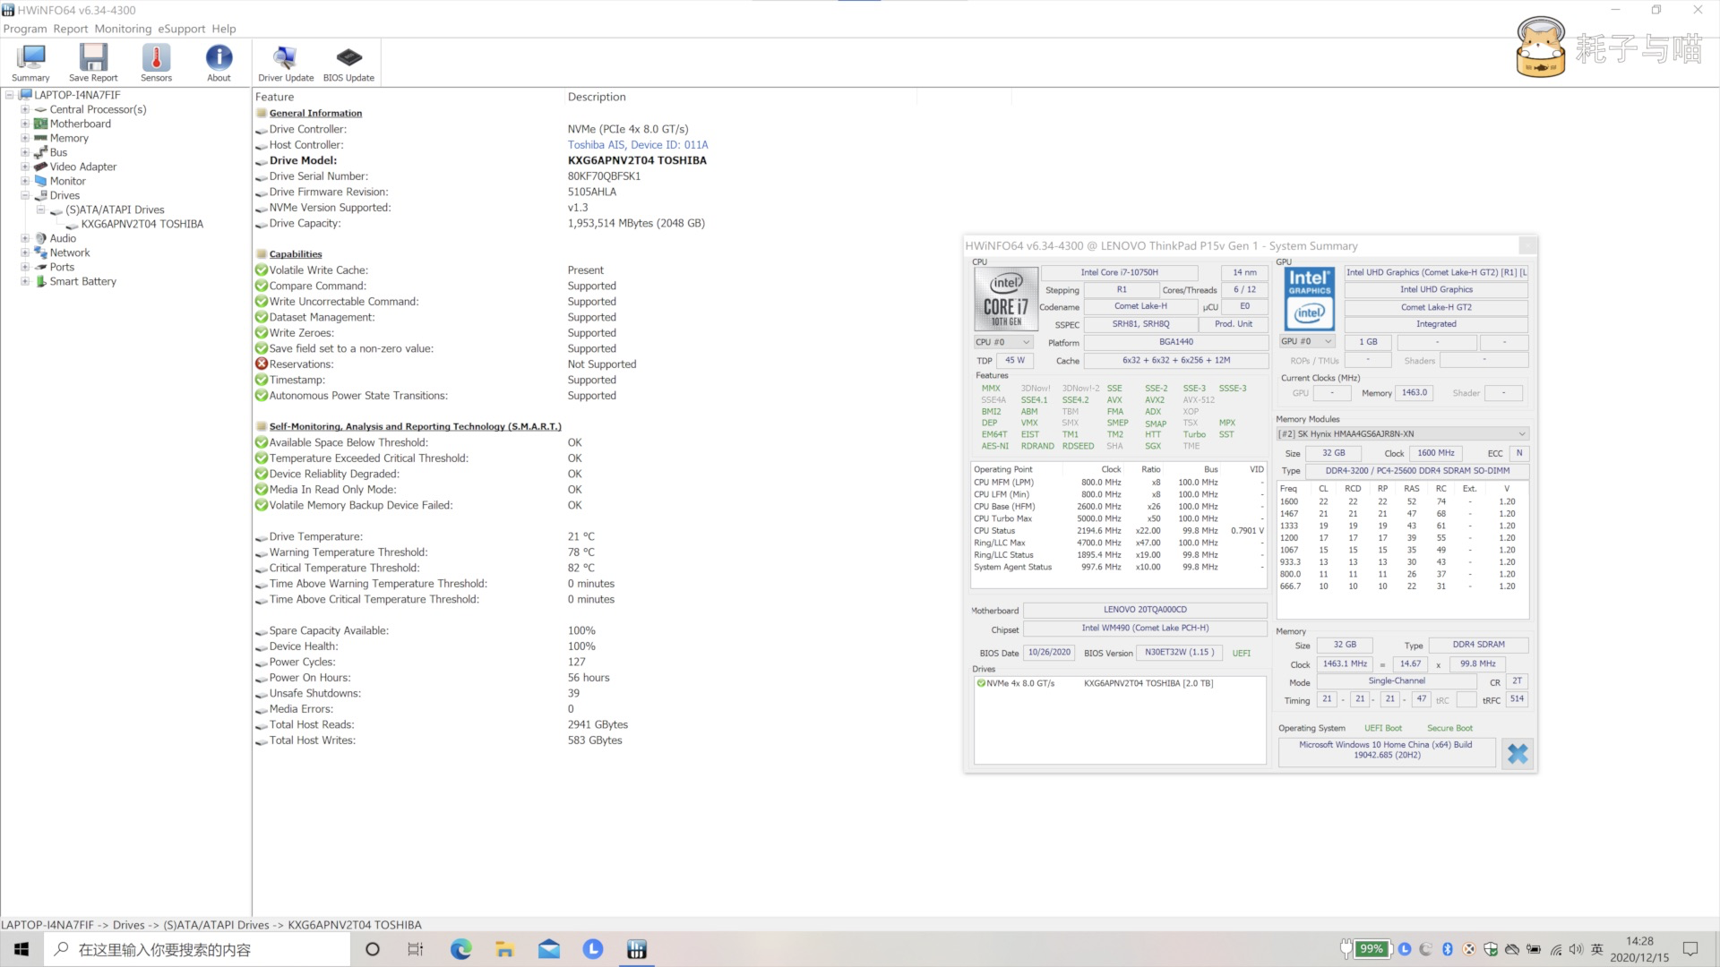Open the Wi-Fi network tray icon
The height and width of the screenshot is (967, 1720).
coord(1556,949)
